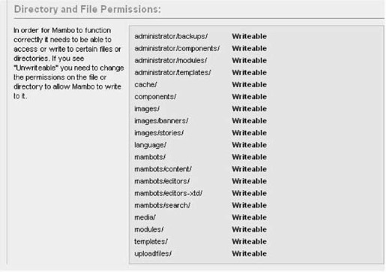Click the administrator/modules/ directory row
The height and width of the screenshot is (272, 386).
[171, 60]
